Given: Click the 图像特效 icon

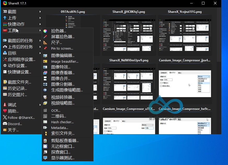Looking at the screenshot, I should pyautogui.click(x=45, y=67).
